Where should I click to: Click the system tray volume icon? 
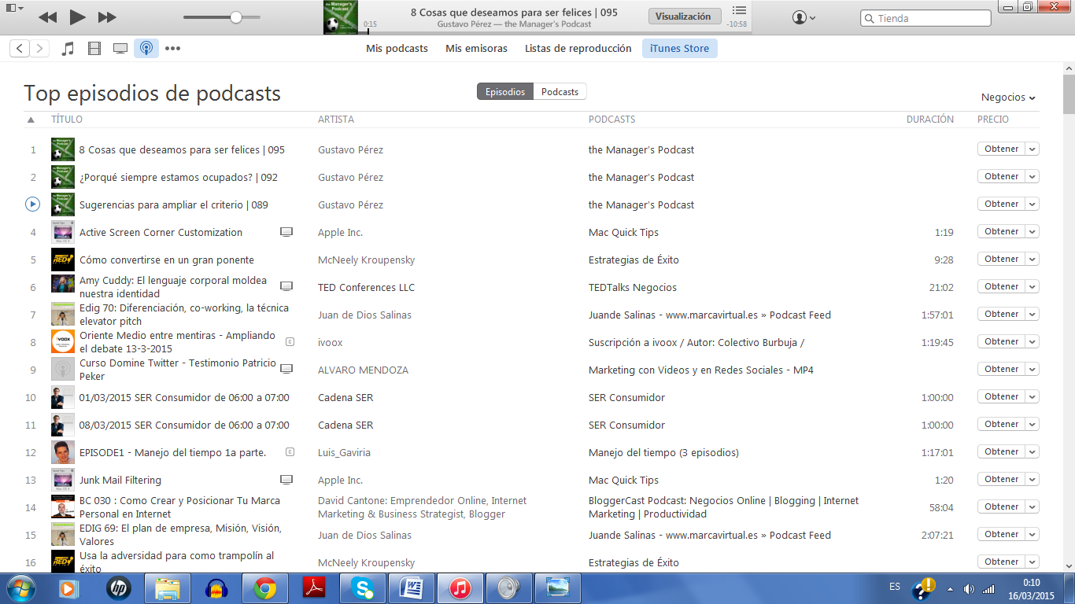click(x=968, y=588)
